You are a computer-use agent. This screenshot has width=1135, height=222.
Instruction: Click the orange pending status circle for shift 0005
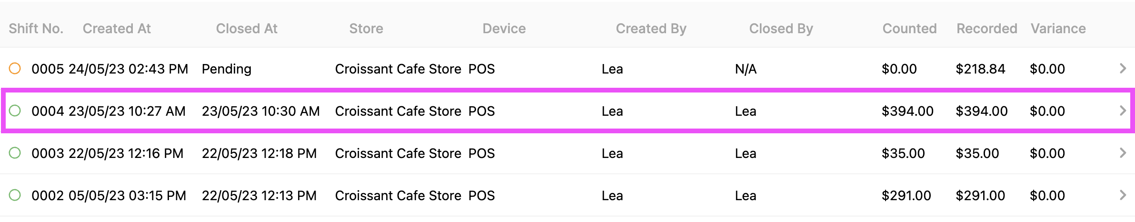click(x=15, y=68)
